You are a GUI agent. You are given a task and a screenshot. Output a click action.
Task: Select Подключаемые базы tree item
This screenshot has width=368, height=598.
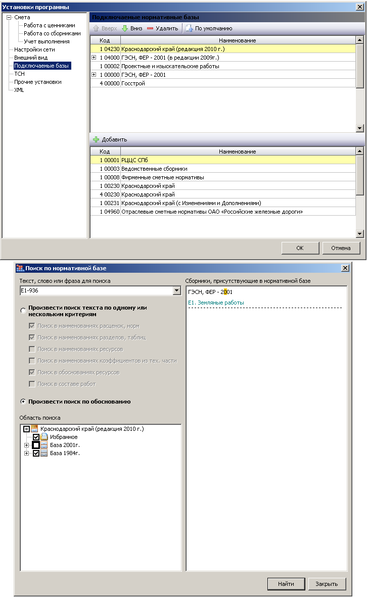coord(42,66)
